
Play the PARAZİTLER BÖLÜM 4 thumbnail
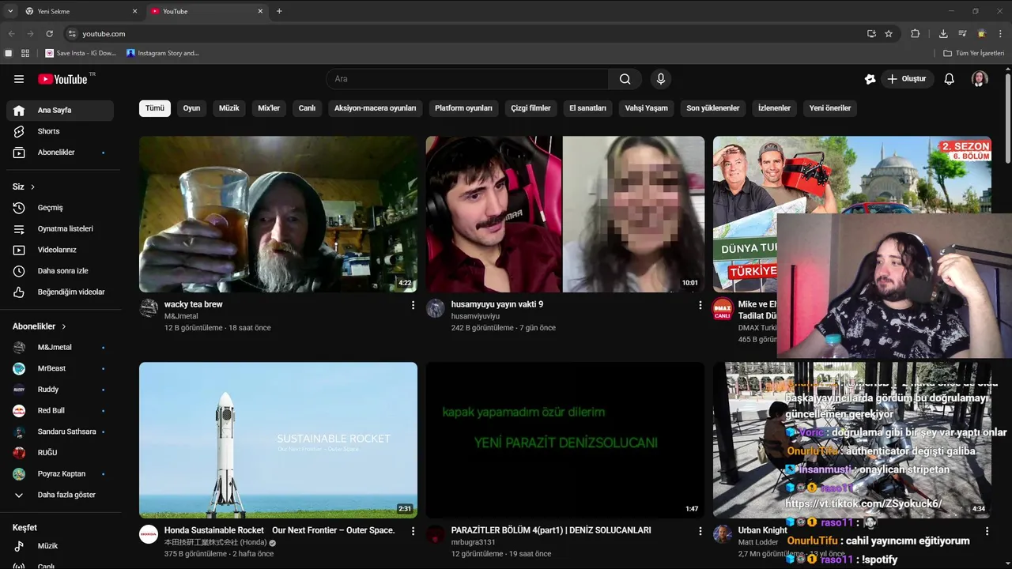point(565,440)
